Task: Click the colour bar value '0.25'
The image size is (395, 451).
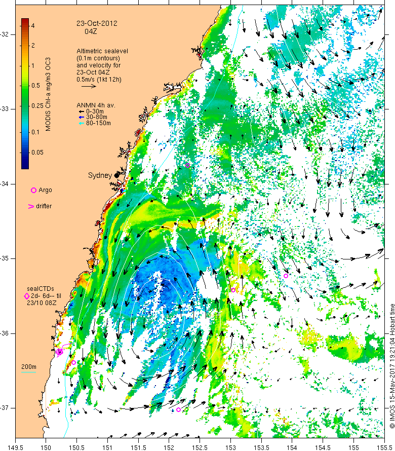Action: (37, 105)
